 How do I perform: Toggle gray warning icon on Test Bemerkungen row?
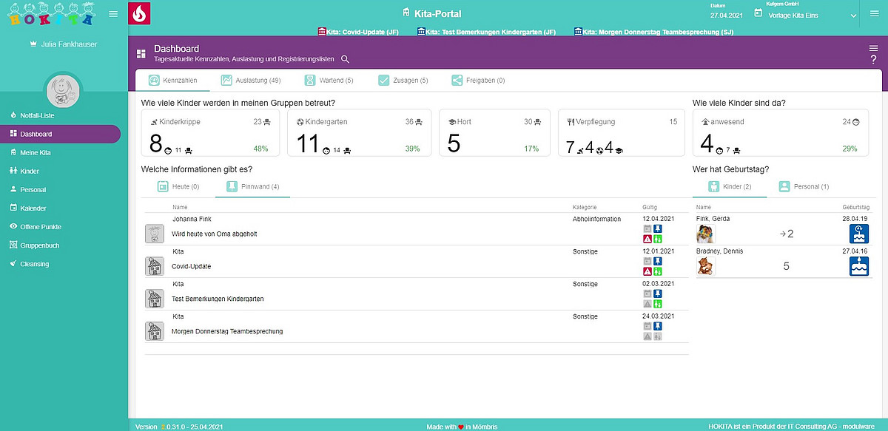(647, 304)
